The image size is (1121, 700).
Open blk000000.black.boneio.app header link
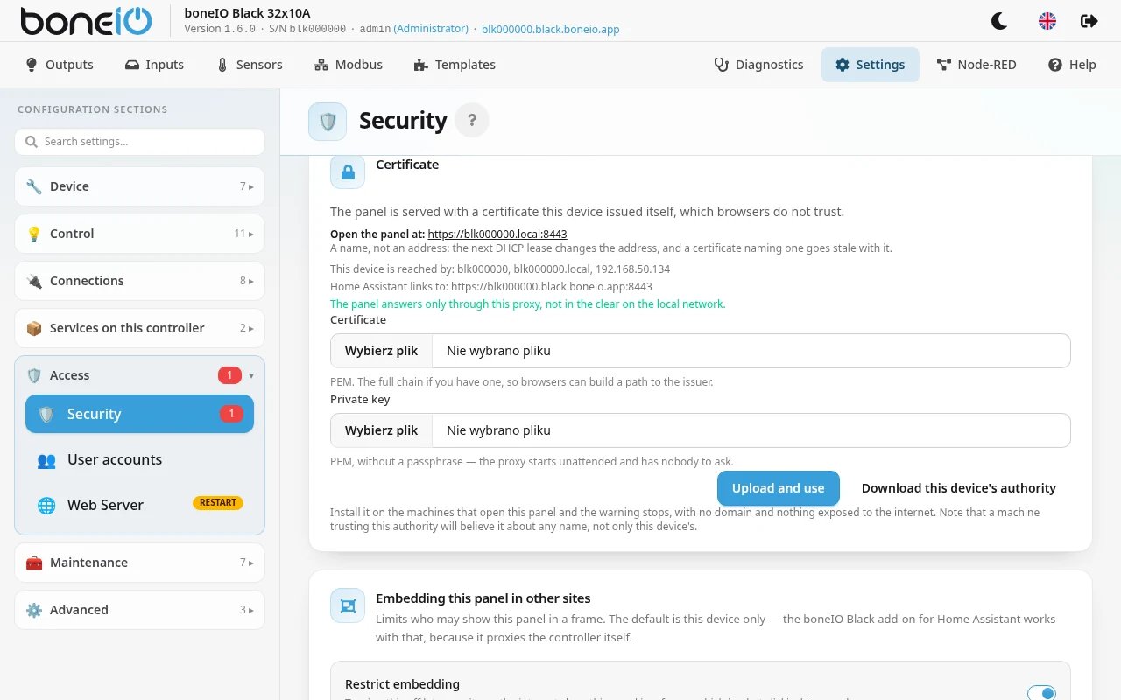551,29
